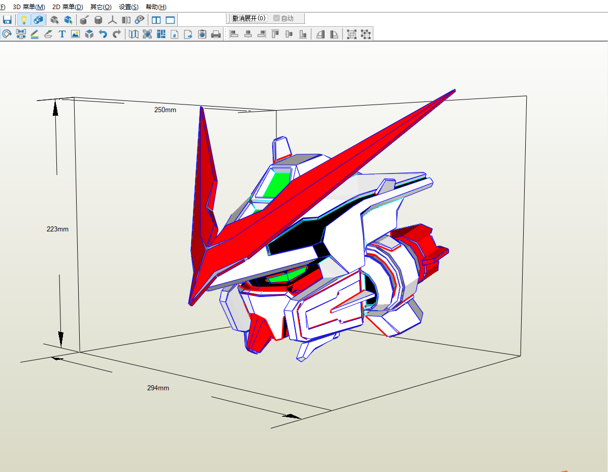This screenshot has width=608, height=472.
Task: Click the rotate clockwise icon
Action: (x=334, y=34)
